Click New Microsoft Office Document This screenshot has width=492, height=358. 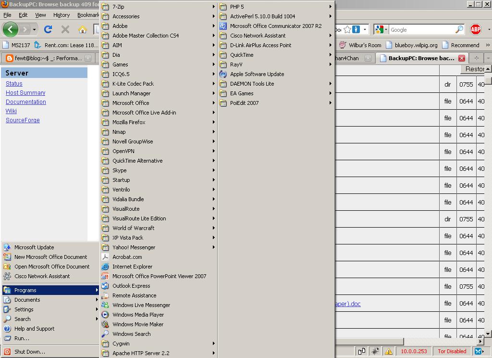(x=50, y=257)
